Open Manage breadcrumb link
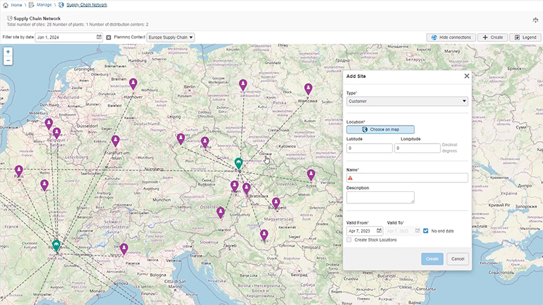 click(44, 5)
